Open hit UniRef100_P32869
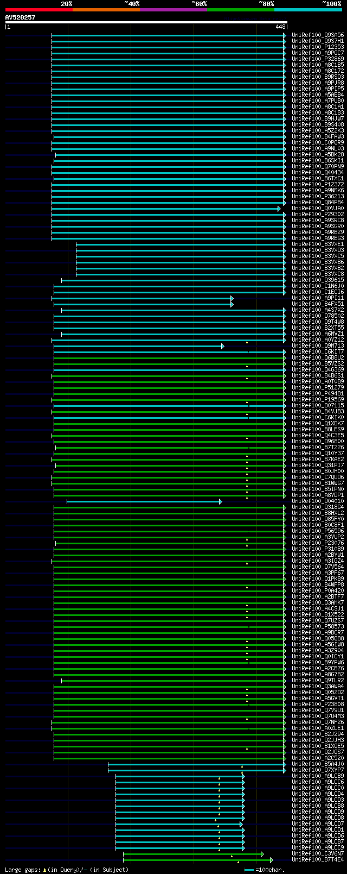This screenshot has width=347, height=874. point(318,59)
